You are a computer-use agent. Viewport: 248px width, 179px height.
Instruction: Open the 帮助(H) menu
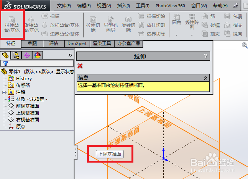(x=220, y=6)
